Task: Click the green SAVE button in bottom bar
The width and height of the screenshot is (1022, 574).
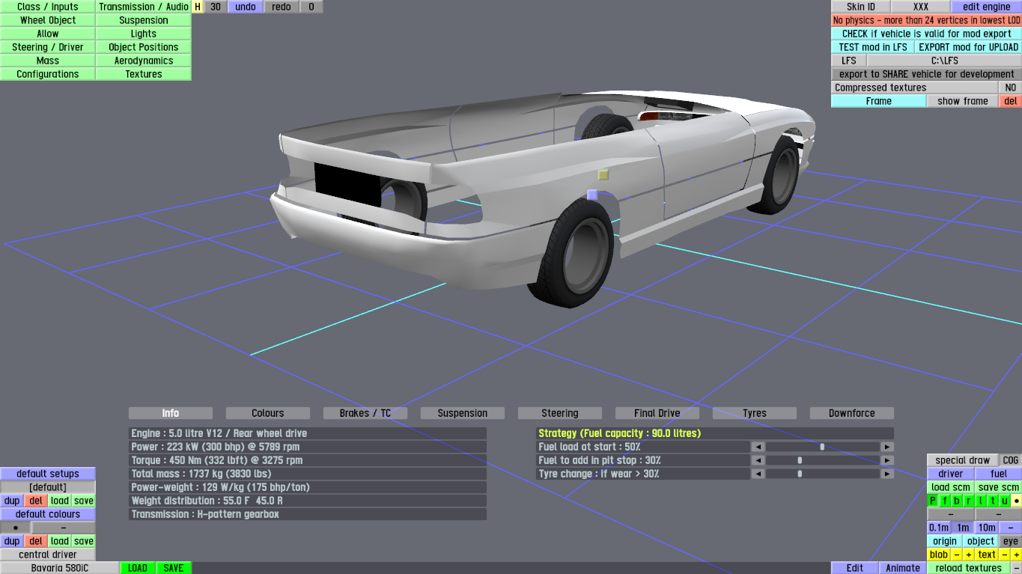Action: (x=174, y=568)
